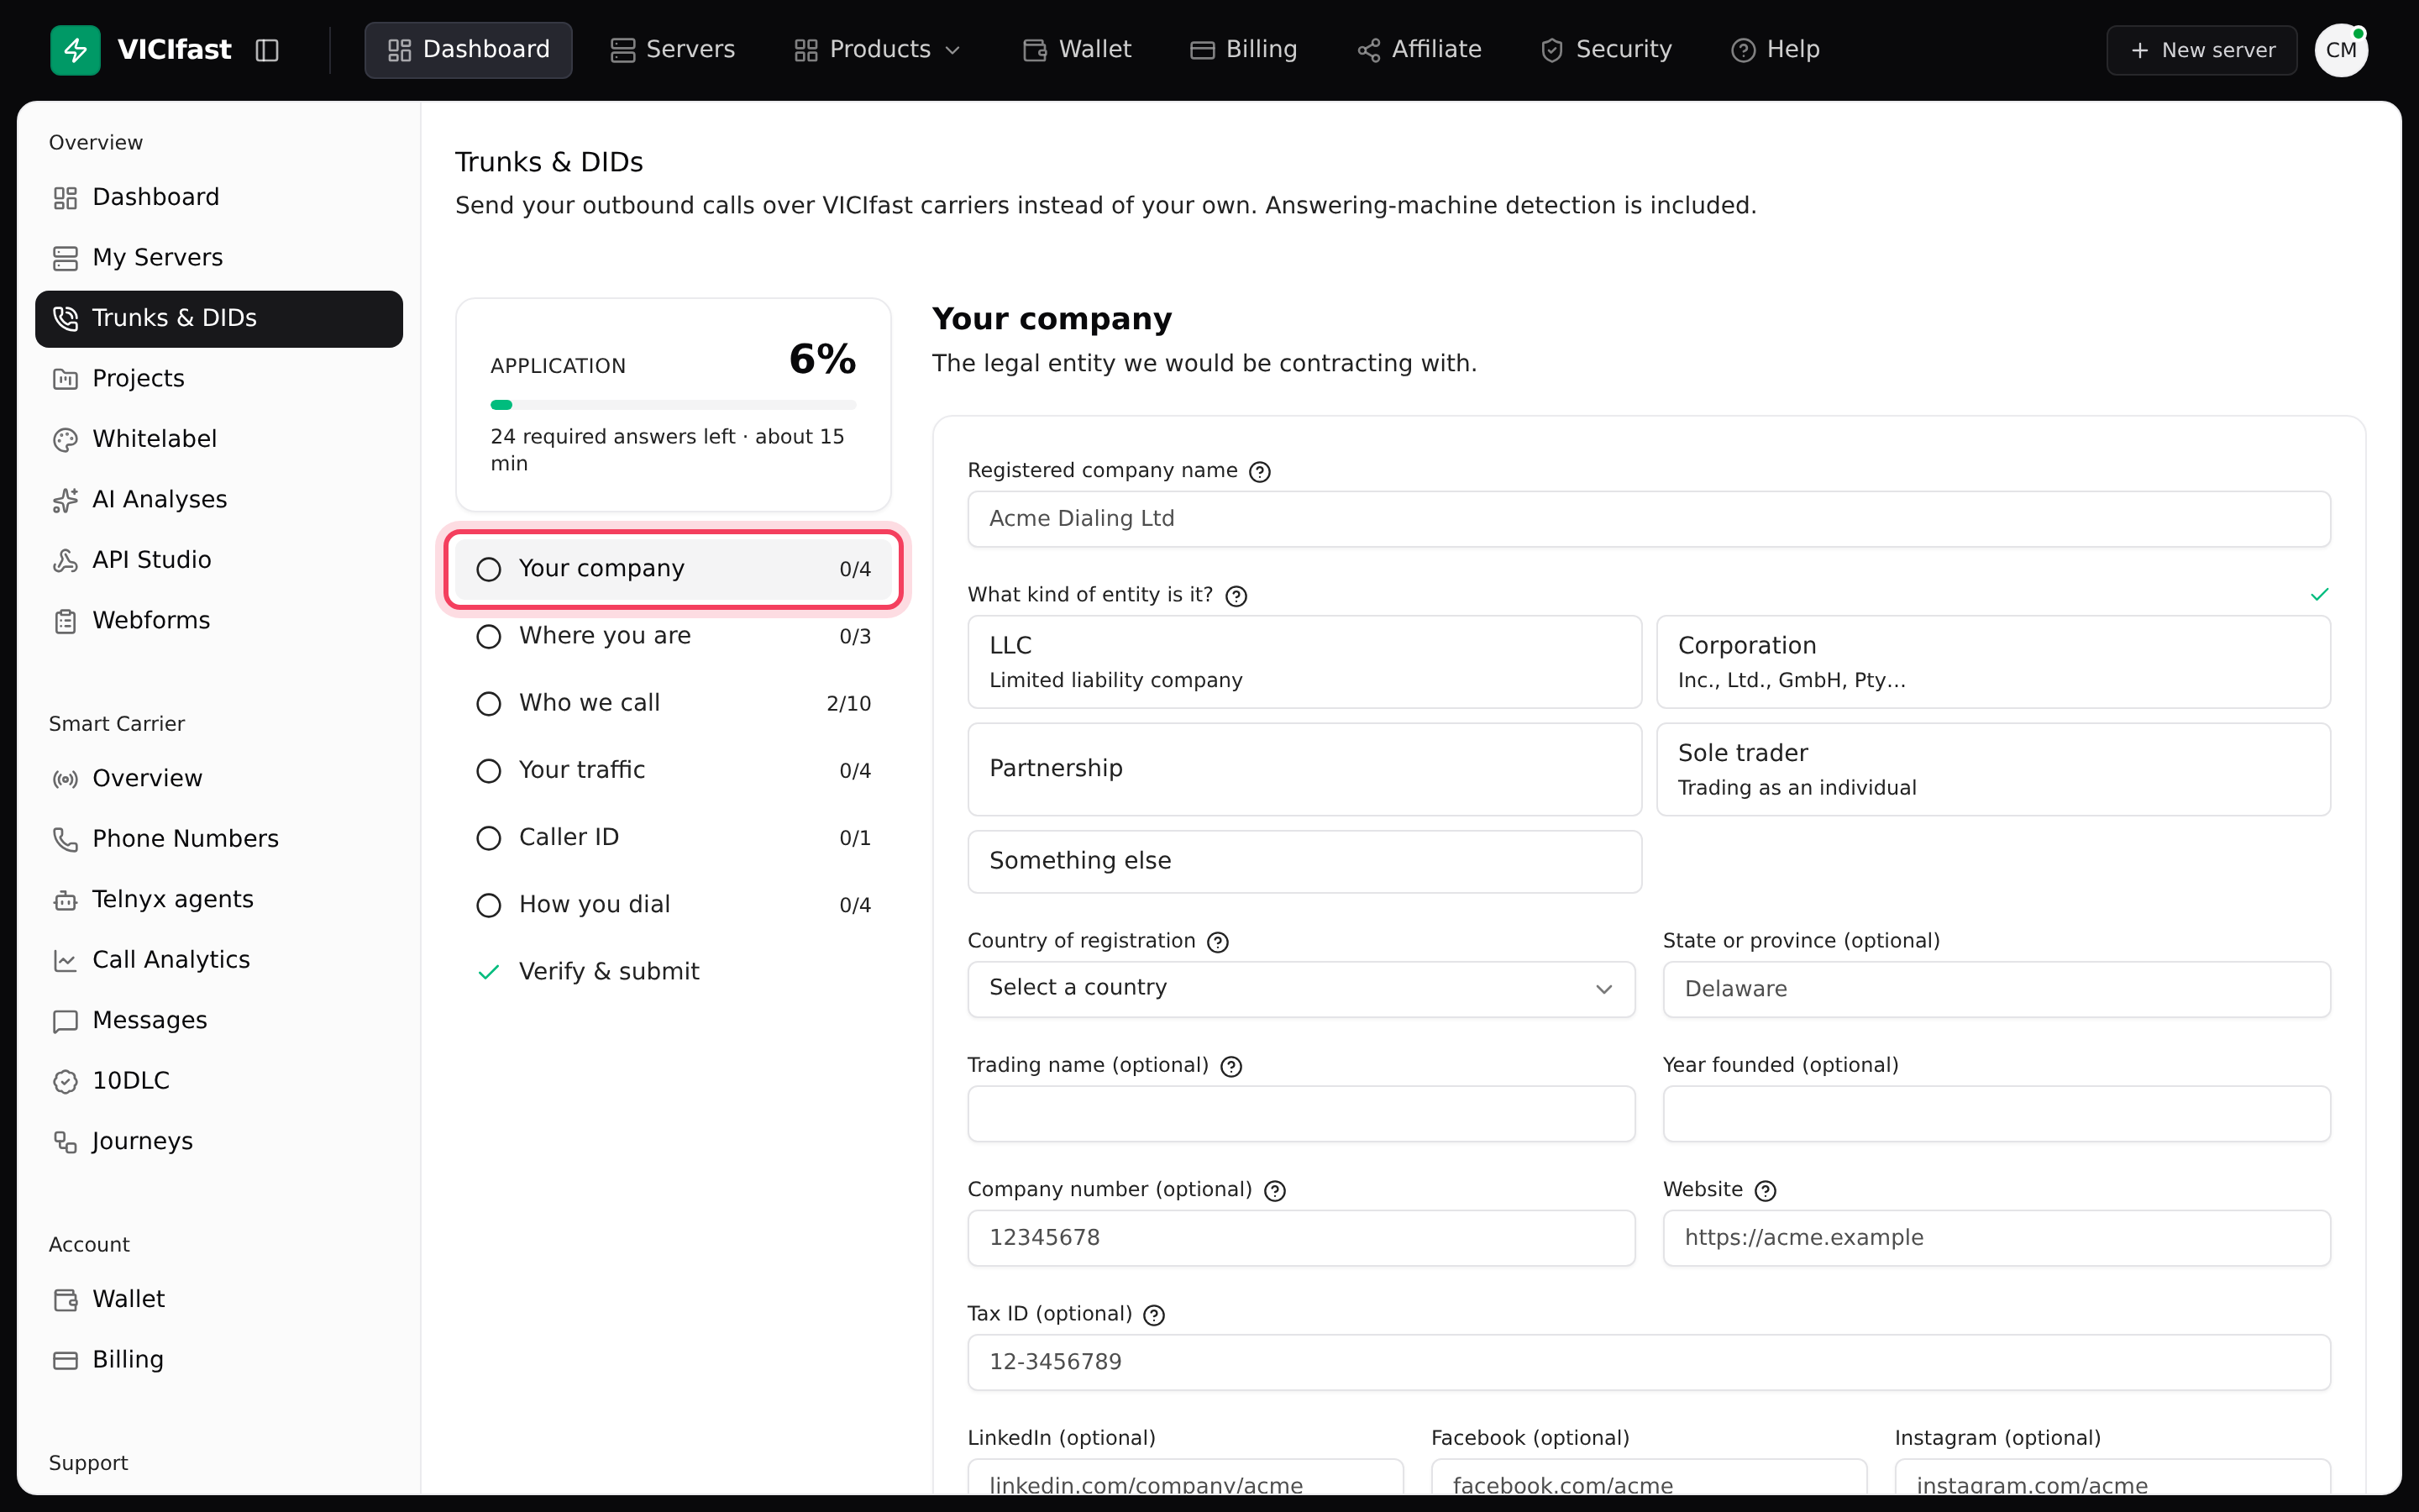
Task: Open Call Analytics in the sidebar
Action: 219,960
